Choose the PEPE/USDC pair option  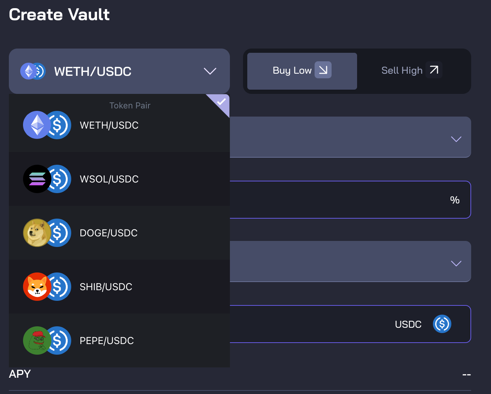click(x=107, y=340)
